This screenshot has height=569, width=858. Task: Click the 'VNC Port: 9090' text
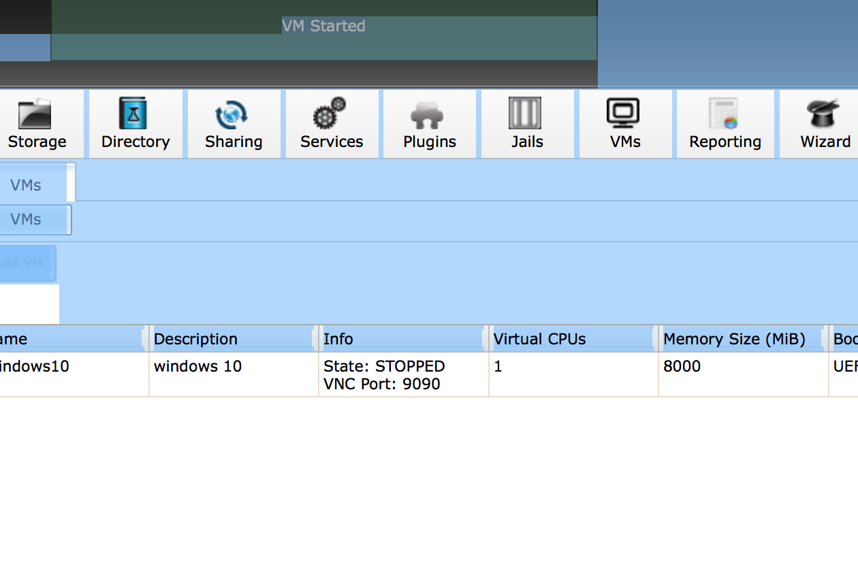pyautogui.click(x=382, y=384)
